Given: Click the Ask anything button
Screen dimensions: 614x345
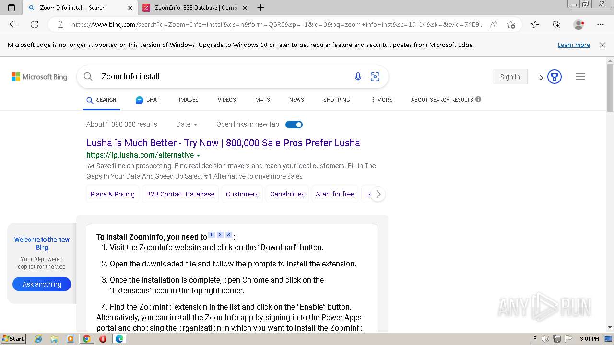Looking at the screenshot, I should coord(42,284).
